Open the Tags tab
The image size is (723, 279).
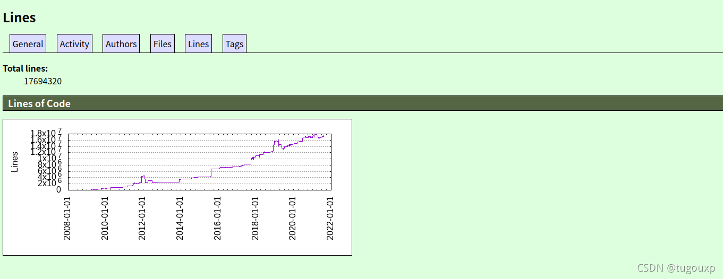coord(234,44)
